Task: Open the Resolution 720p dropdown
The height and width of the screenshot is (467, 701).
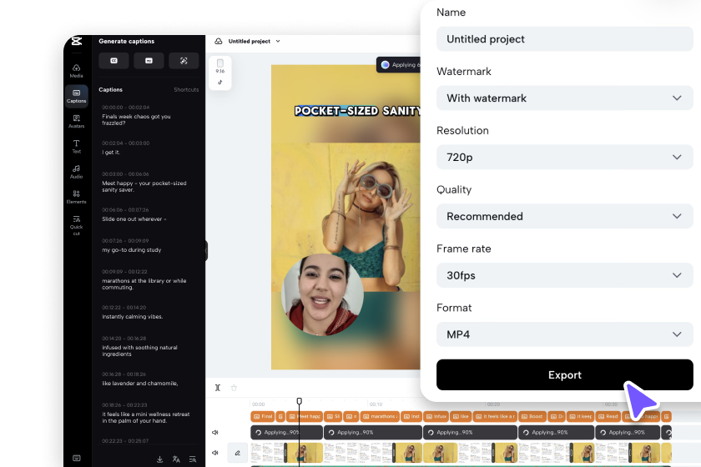Action: [x=565, y=157]
